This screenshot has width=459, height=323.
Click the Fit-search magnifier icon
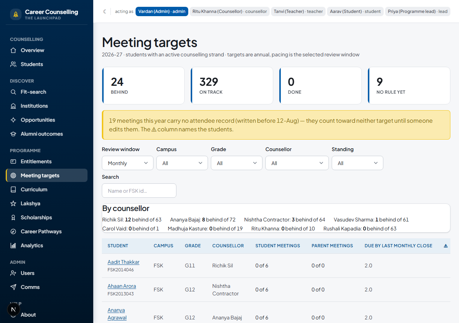click(13, 92)
